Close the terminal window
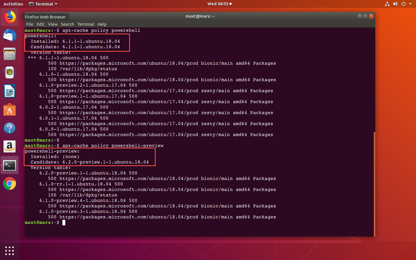 click(371, 16)
